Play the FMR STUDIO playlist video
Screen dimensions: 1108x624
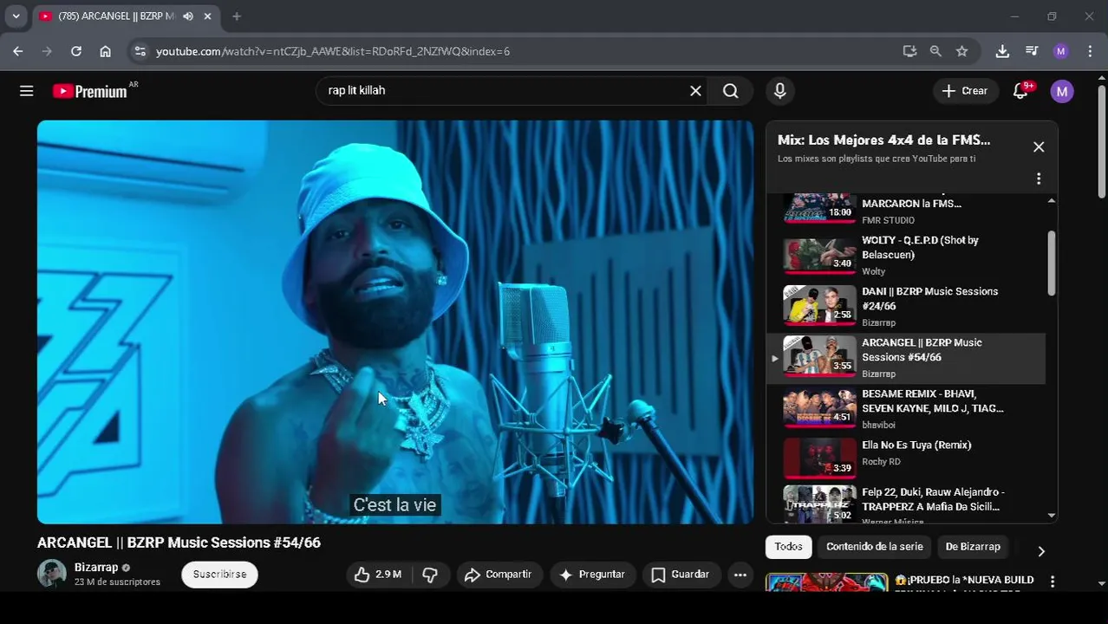click(x=906, y=210)
